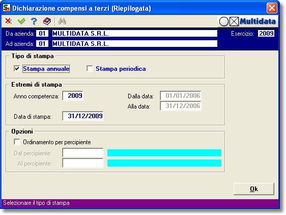Tick the Ordinamento per percipiente checkbox
Viewport: 286px width, 215px height.
point(17,142)
